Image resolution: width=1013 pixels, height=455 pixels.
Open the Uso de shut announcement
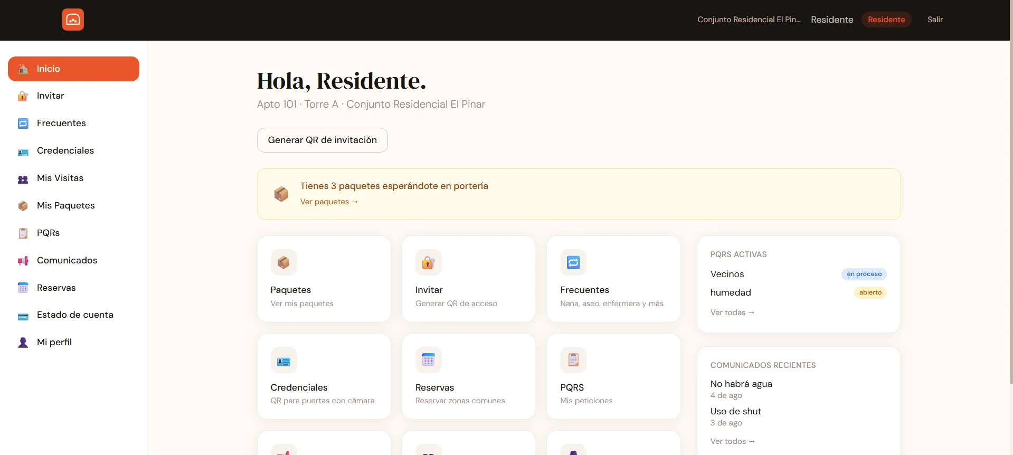click(x=736, y=411)
